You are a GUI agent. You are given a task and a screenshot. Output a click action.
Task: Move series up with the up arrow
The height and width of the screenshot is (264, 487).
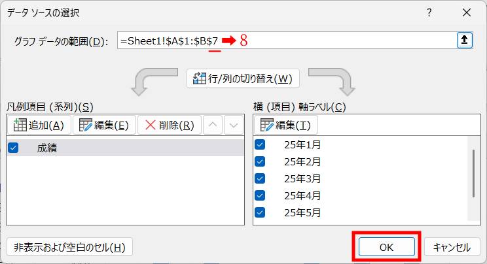pos(213,125)
